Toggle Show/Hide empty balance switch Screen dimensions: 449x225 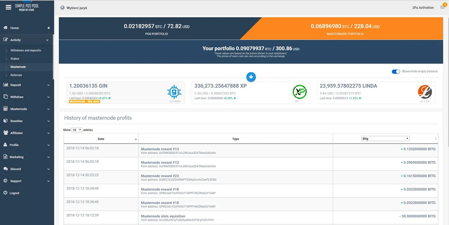point(396,72)
